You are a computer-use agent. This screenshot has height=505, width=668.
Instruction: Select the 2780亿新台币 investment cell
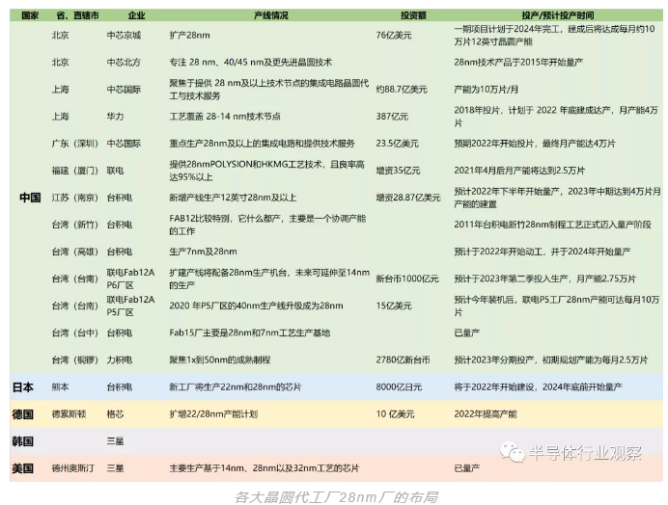coord(403,359)
